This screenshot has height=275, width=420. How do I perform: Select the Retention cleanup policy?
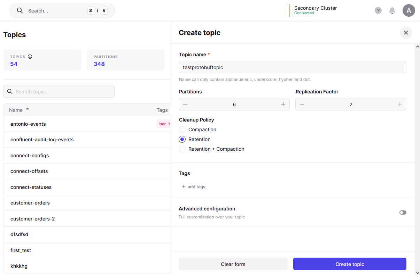[182, 139]
